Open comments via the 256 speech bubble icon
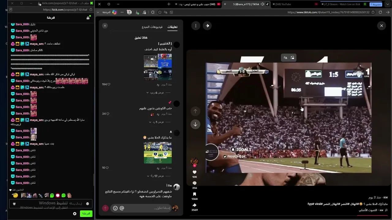This screenshot has height=220, width=392. tap(194, 183)
